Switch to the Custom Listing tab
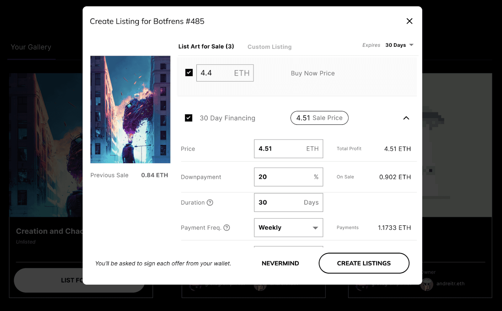 click(269, 46)
